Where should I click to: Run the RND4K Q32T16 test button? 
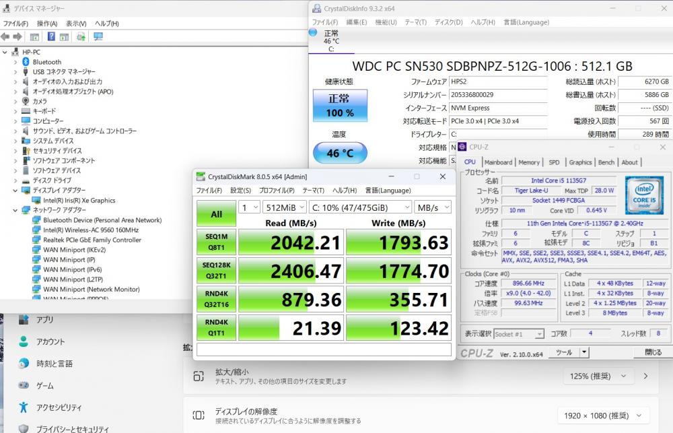pos(216,300)
